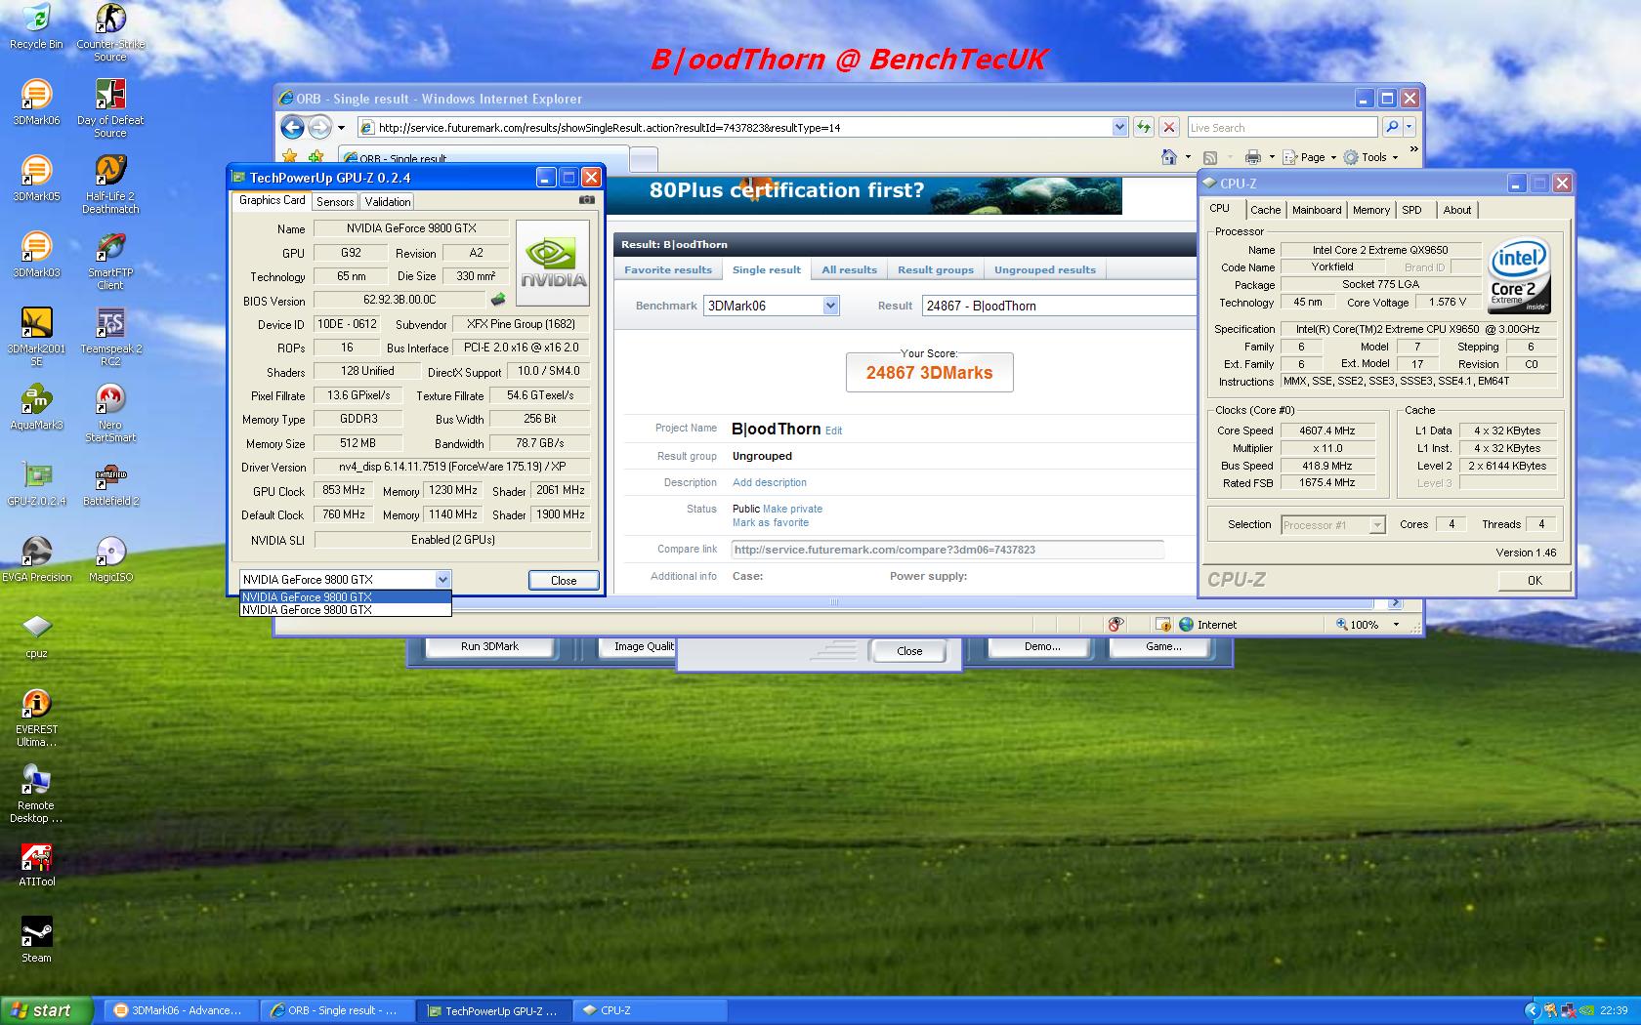Open the cpuz desktop icon
Screen dimensions: 1641x1025
pyautogui.click(x=36, y=635)
